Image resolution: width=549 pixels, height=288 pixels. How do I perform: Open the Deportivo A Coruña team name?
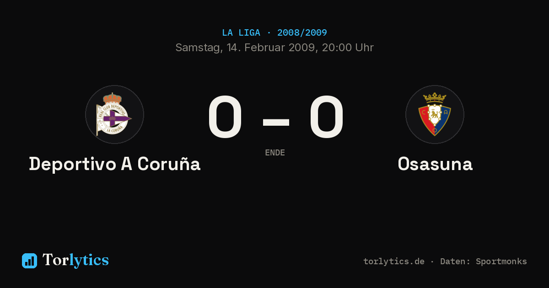[115, 164]
